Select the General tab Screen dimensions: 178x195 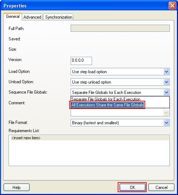tap(13, 16)
